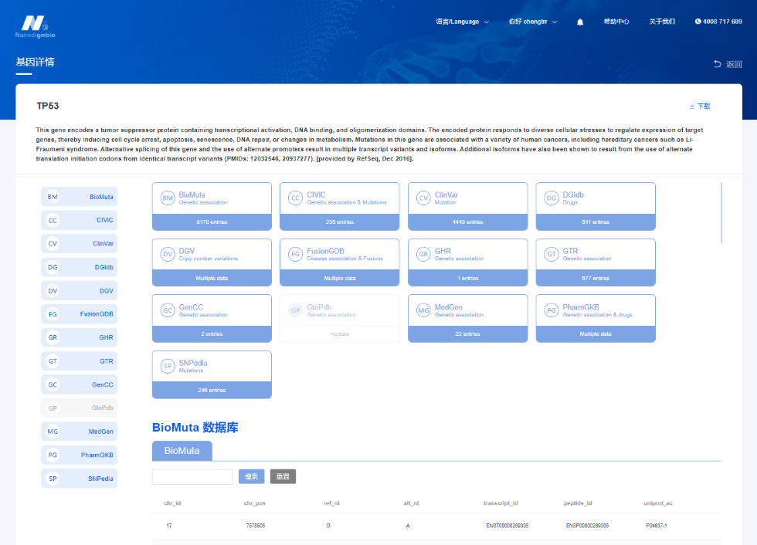Click the BioMuta search input field
The height and width of the screenshot is (545, 757).
pyautogui.click(x=192, y=476)
